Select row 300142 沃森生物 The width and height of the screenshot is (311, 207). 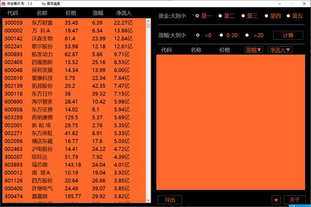74,39
